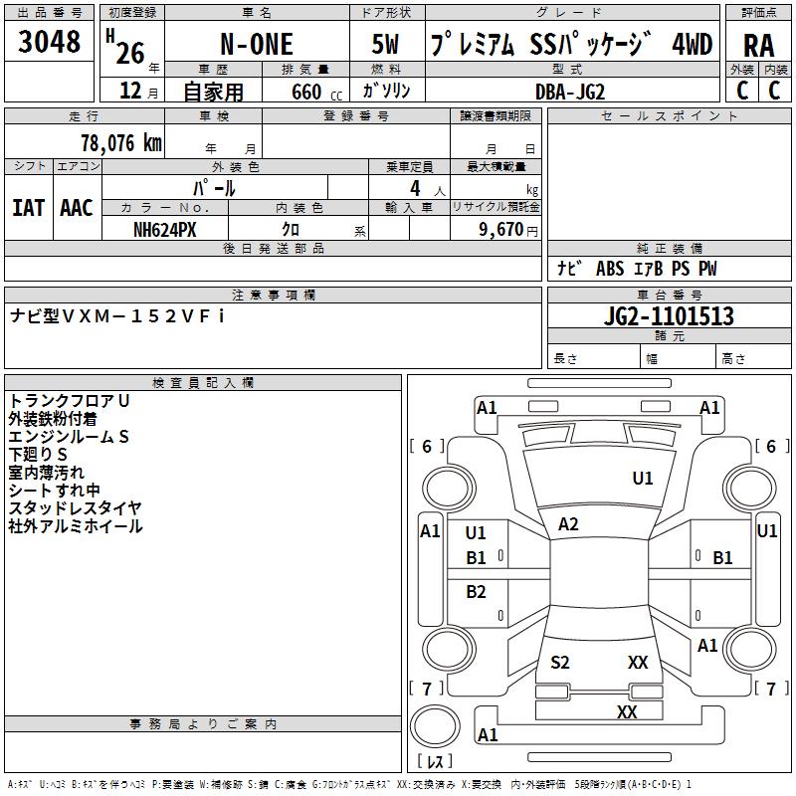The image size is (796, 796).
Task: Click the model code DBA-JG2
Action: click(563, 91)
